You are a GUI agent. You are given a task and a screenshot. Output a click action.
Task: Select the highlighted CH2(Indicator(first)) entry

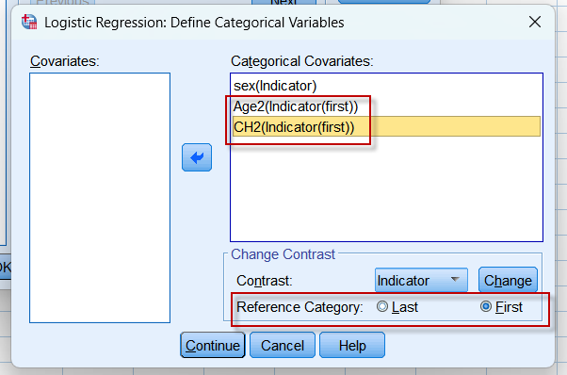tap(386, 126)
